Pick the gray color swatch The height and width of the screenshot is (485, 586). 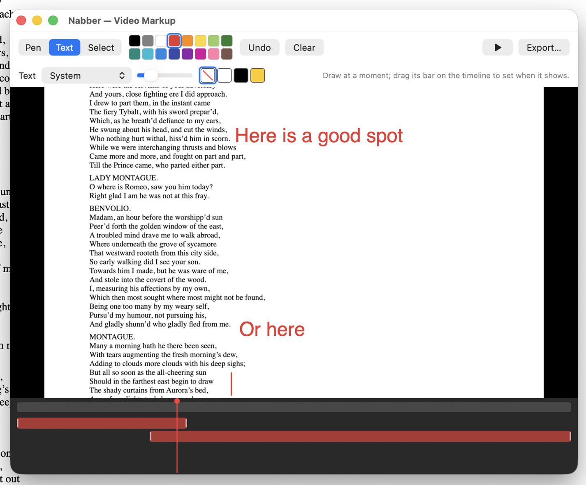pos(148,41)
